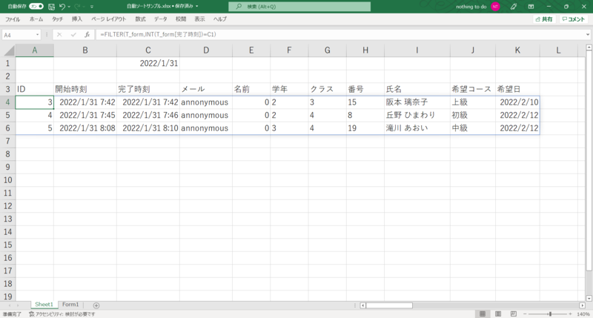Image resolution: width=593 pixels, height=318 pixels.
Task: Open the undo history dropdown arrow
Action: [x=69, y=7]
